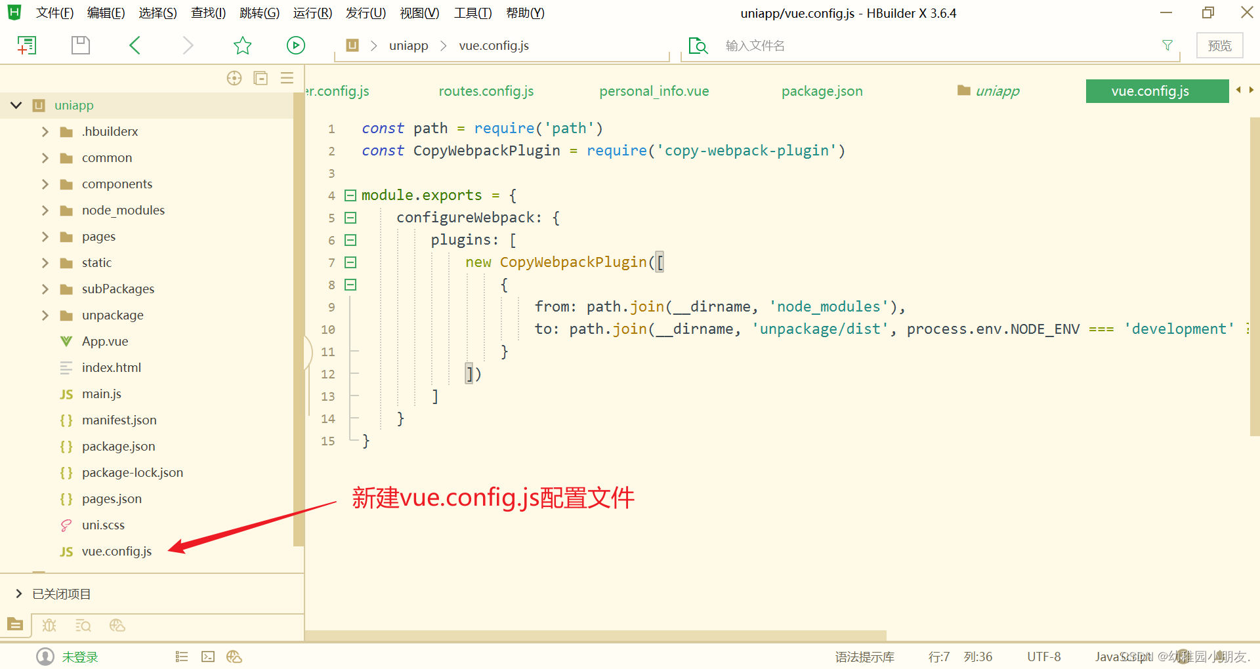Screen dimensions: 1260x669
Task: Click the locate-file crosshair icon in project panel
Action: pyautogui.click(x=234, y=77)
